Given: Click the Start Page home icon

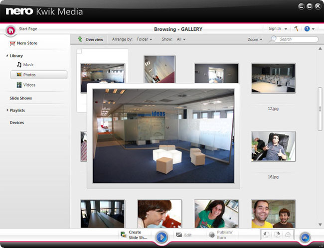Looking at the screenshot, I should tap(10, 30).
